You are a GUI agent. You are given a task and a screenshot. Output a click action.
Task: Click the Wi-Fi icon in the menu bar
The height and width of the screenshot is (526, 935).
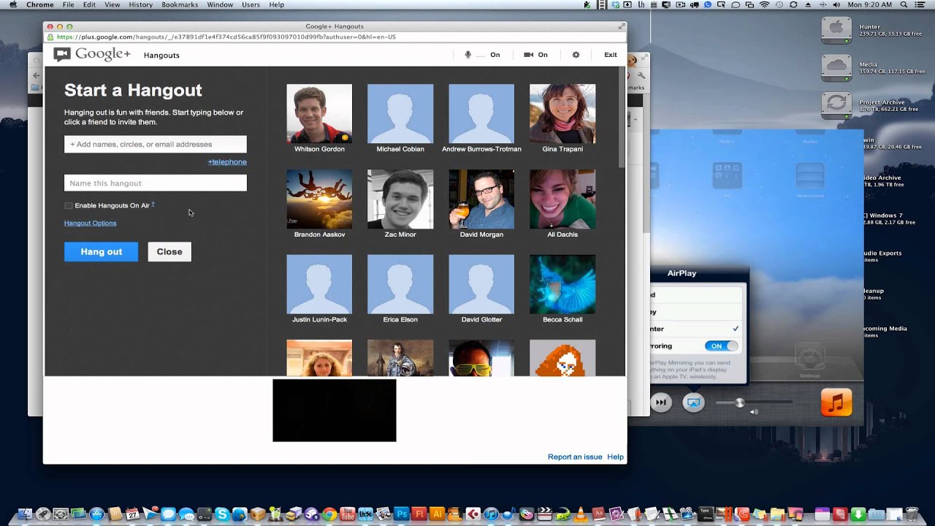tap(764, 4)
